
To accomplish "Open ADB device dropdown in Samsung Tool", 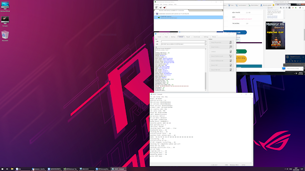I will (205, 44).
